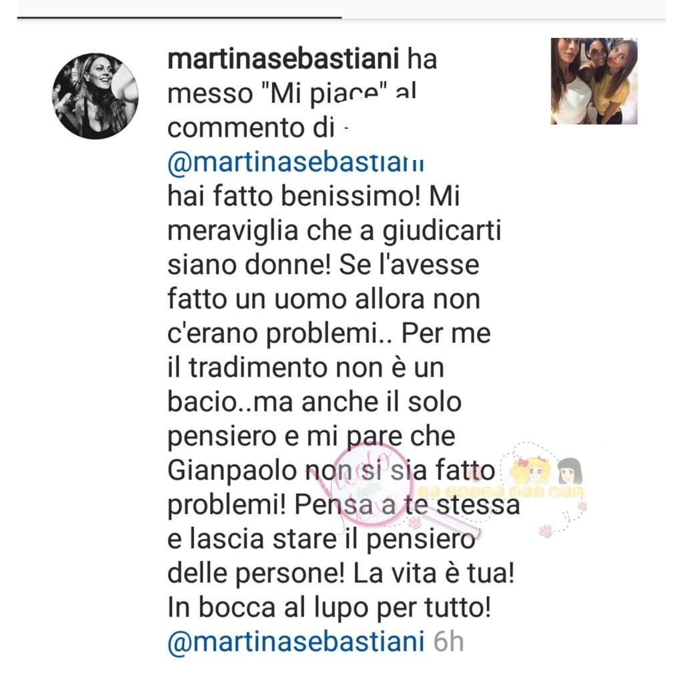Click the "In bocca al lupo per tutto!" line
The image size is (683, 683).
329,608
